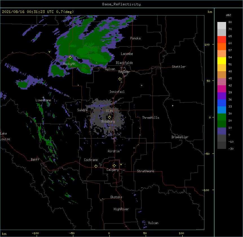This screenshot has height=237, width=243.
Task: Select the Strathmore label
Action: tap(145, 171)
